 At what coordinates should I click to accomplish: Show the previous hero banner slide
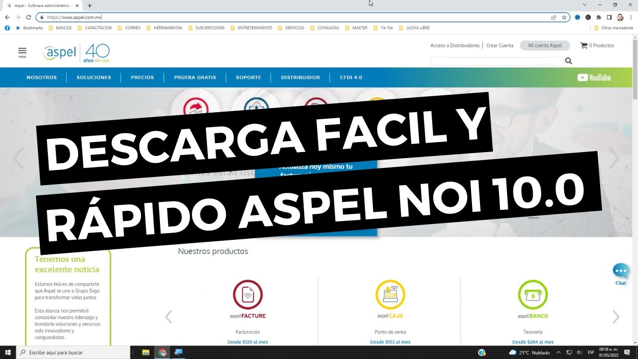[x=18, y=159]
